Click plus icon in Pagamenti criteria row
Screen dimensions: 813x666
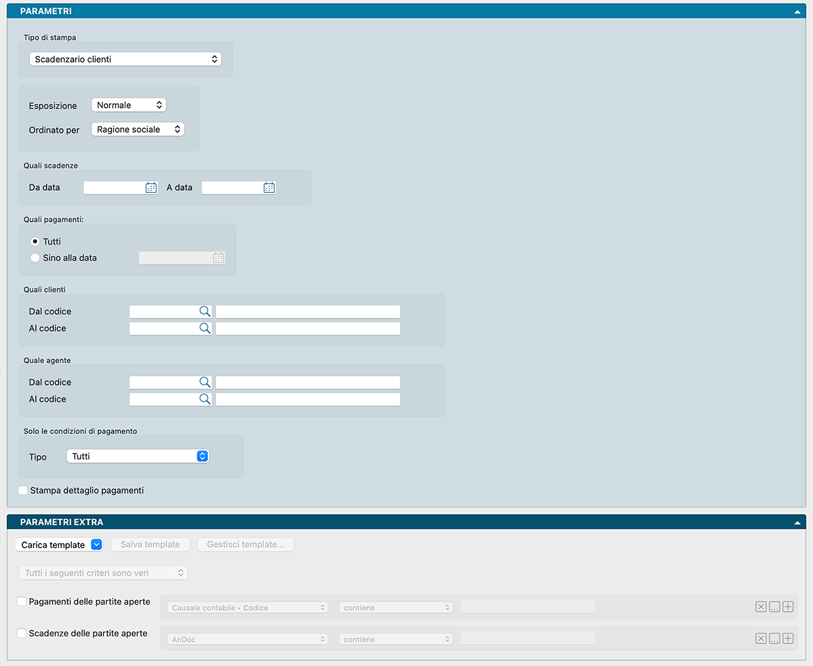(x=788, y=607)
